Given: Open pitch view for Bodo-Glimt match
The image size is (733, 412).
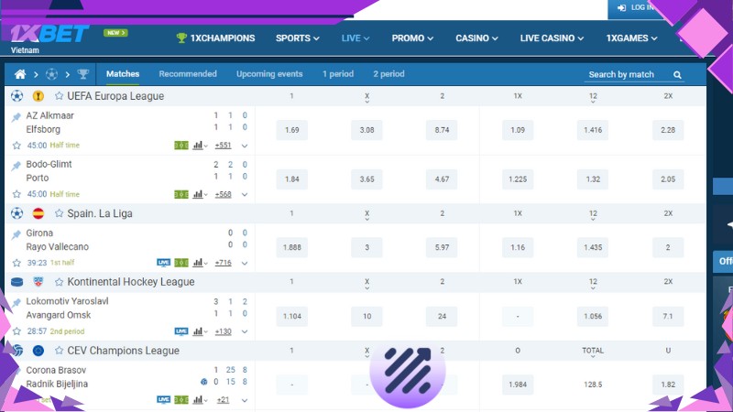Looking at the screenshot, I should pyautogui.click(x=181, y=194).
